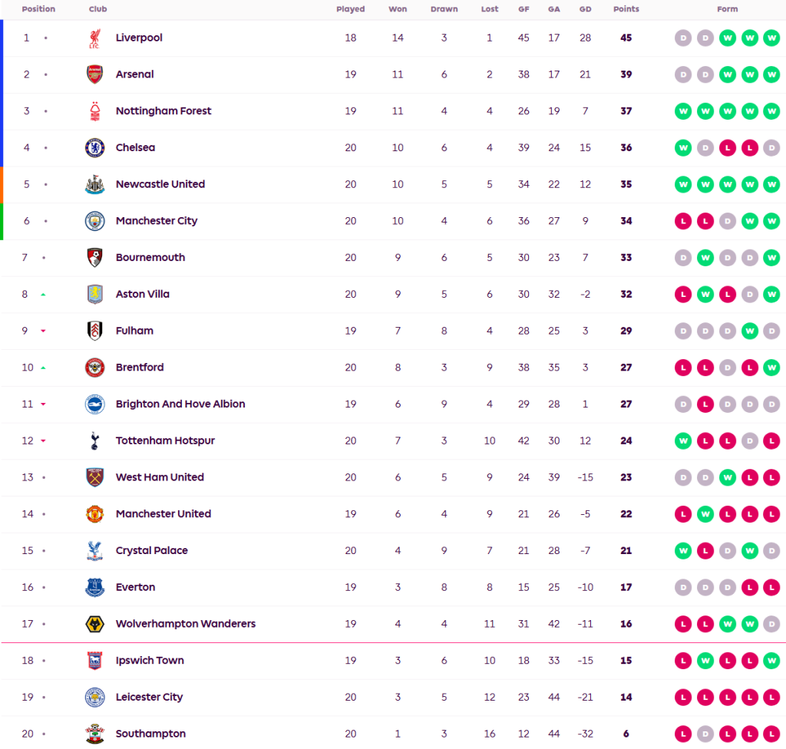Click Chelsea's first form result circle
786x749 pixels.
coord(682,147)
